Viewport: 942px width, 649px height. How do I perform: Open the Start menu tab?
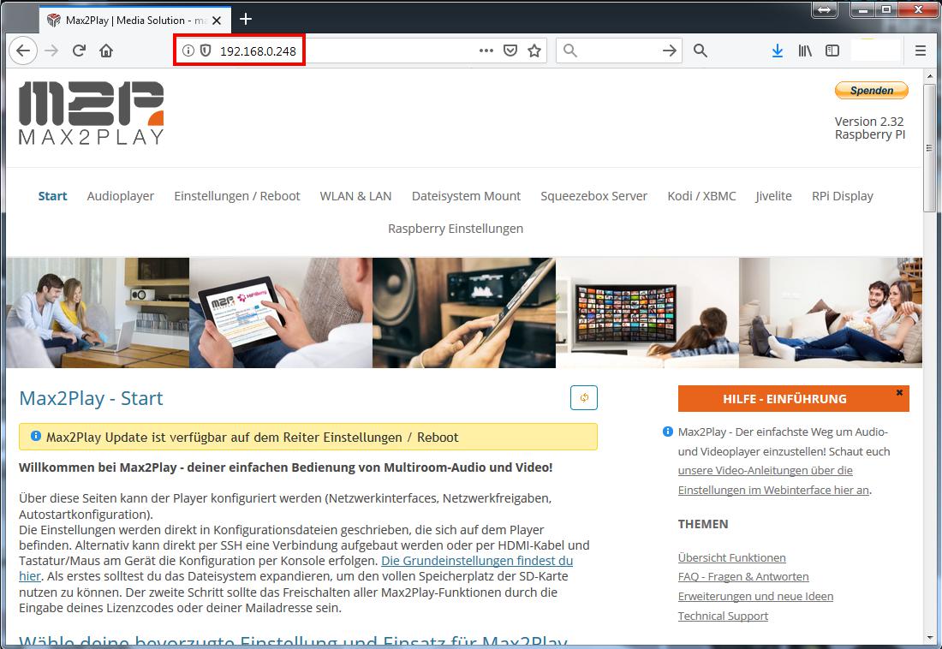52,196
